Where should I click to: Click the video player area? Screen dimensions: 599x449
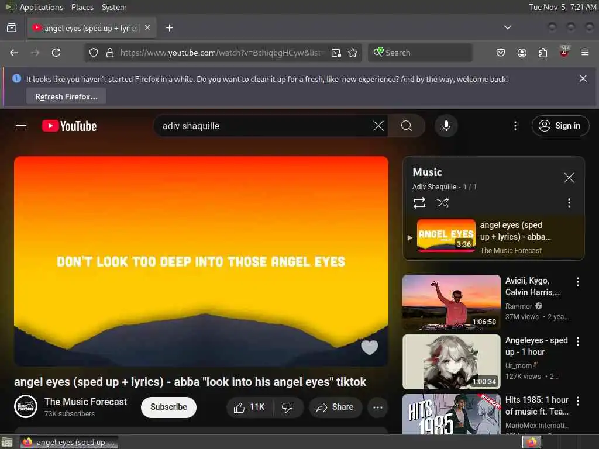(201, 261)
